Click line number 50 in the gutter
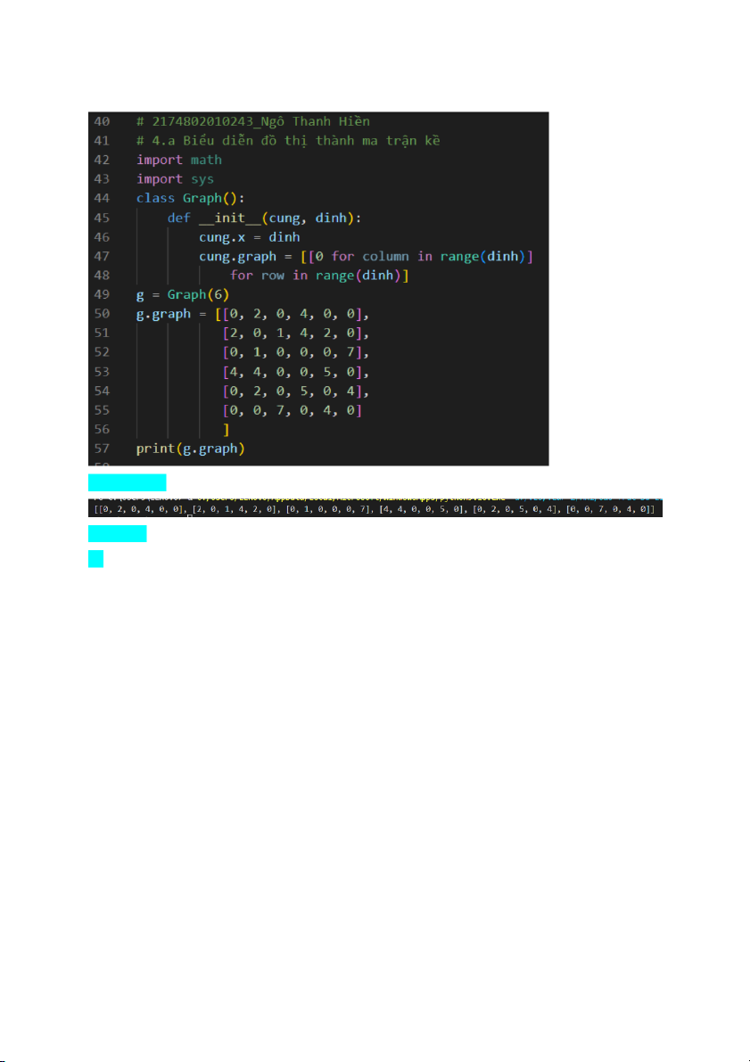The height and width of the screenshot is (1062, 750). (x=102, y=314)
